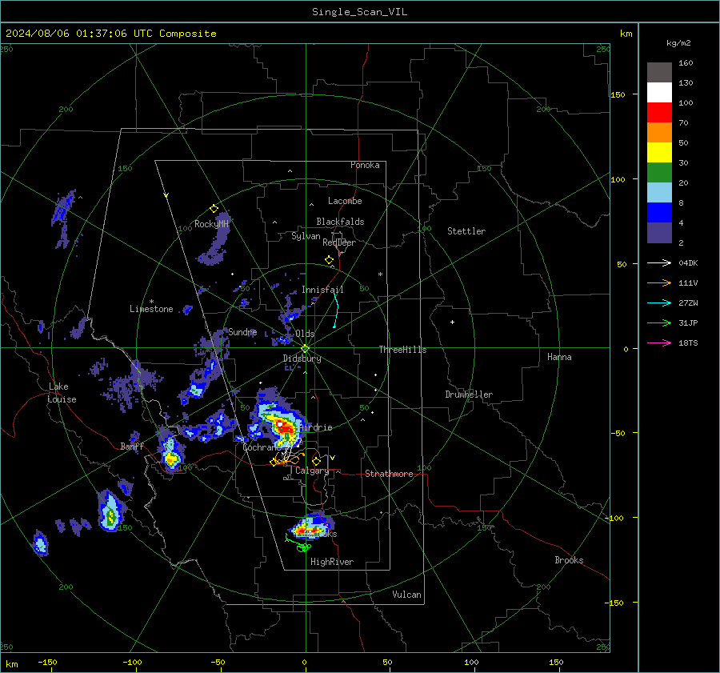Click the intense red storm core near Airdrie
Image resolution: width=720 pixels, height=673 pixels.
[x=285, y=428]
